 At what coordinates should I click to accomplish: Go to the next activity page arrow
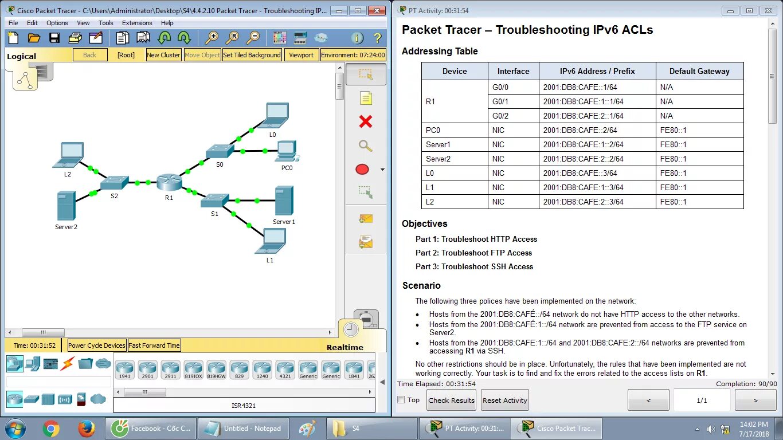pyautogui.click(x=755, y=400)
